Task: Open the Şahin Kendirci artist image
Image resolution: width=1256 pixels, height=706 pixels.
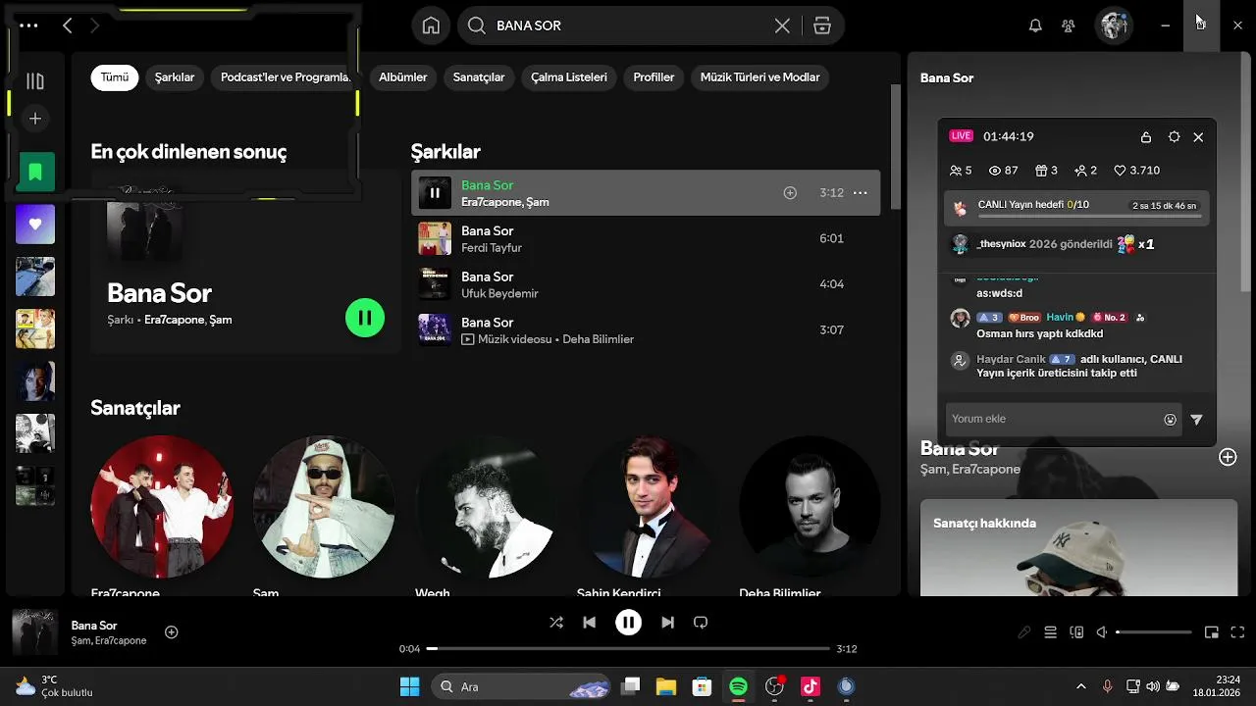Action: pos(649,507)
